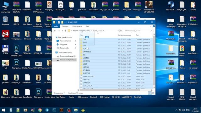Launch Illustrator from the taskbar
Image resolution: width=201 pixels, height=113 pixels.
click(62, 110)
